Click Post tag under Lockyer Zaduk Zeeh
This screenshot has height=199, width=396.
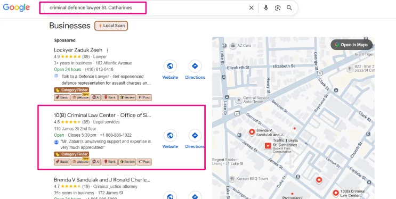[x=144, y=97]
